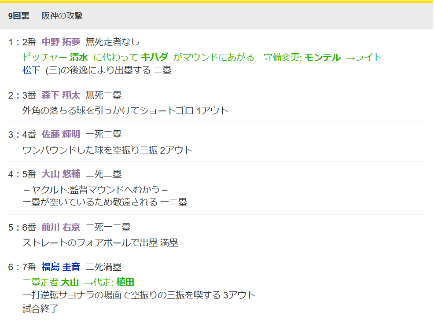Select モンテル in the defensive change note
This screenshot has height=320, width=434.
click(x=323, y=57)
